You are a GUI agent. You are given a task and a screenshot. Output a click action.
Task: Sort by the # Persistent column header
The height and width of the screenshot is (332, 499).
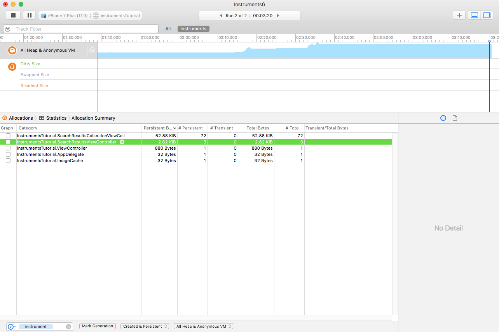click(x=192, y=128)
